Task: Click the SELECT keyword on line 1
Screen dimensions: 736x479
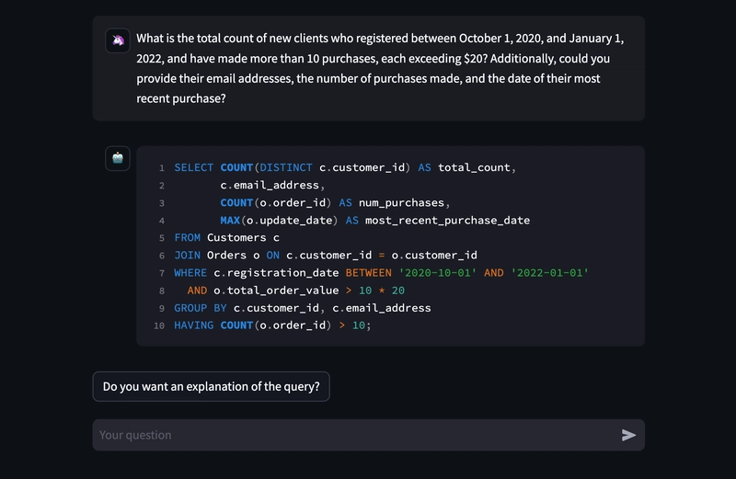Action: 193,167
